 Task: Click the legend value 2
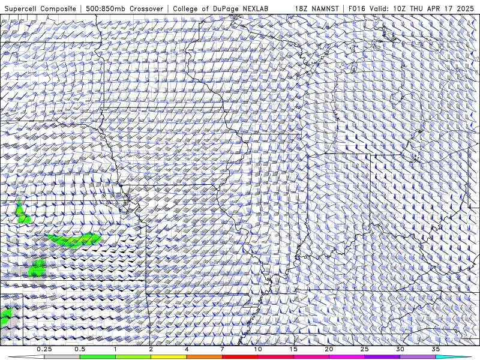(151, 349)
